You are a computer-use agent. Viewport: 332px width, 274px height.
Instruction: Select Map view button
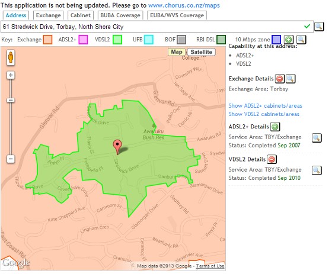pyautogui.click(x=177, y=52)
